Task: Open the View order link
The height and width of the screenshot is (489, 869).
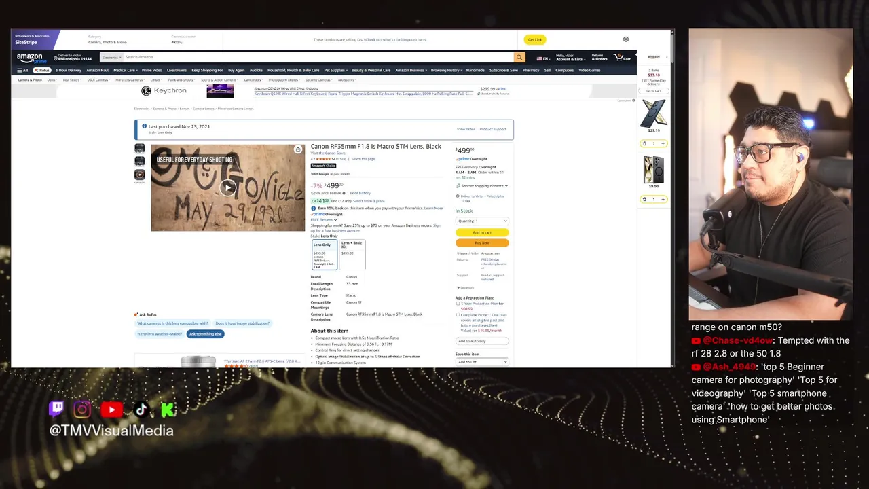Action: [x=466, y=129]
